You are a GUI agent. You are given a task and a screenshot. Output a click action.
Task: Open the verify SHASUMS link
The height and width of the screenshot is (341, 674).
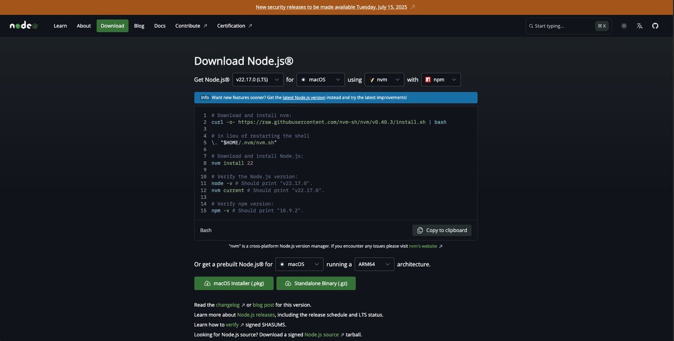click(x=235, y=325)
